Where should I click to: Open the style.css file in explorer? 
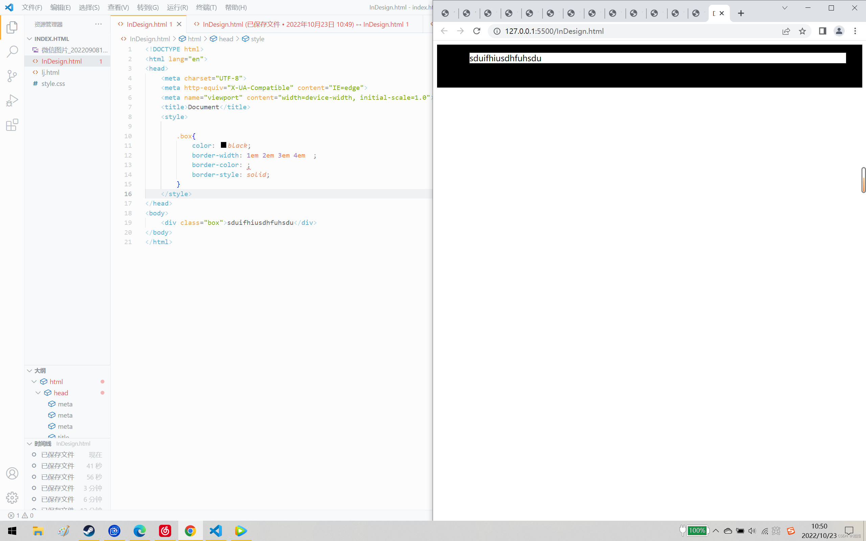click(x=53, y=84)
